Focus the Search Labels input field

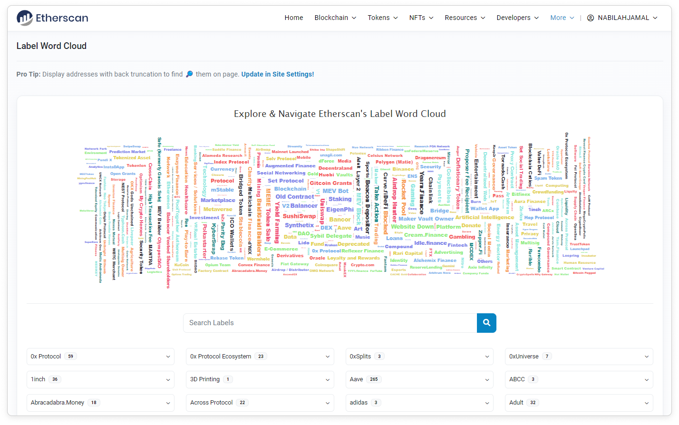point(330,323)
